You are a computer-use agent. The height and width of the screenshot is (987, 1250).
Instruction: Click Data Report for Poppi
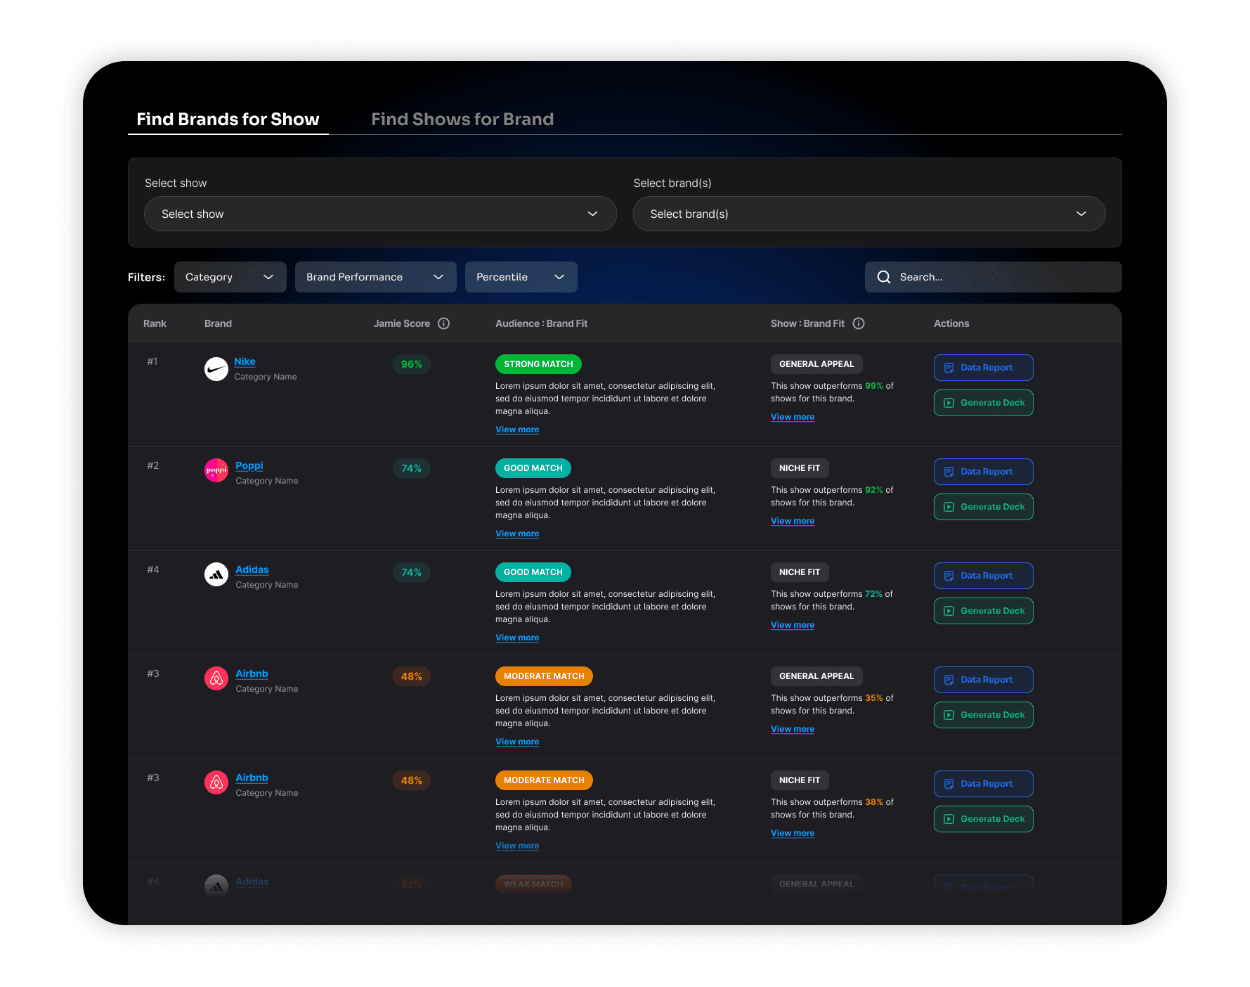983,472
